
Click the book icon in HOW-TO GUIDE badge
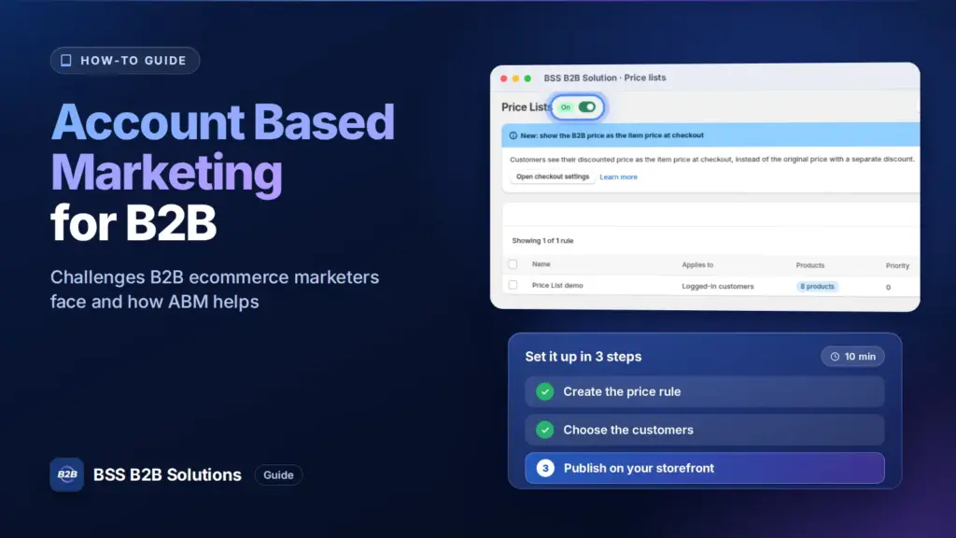point(66,61)
